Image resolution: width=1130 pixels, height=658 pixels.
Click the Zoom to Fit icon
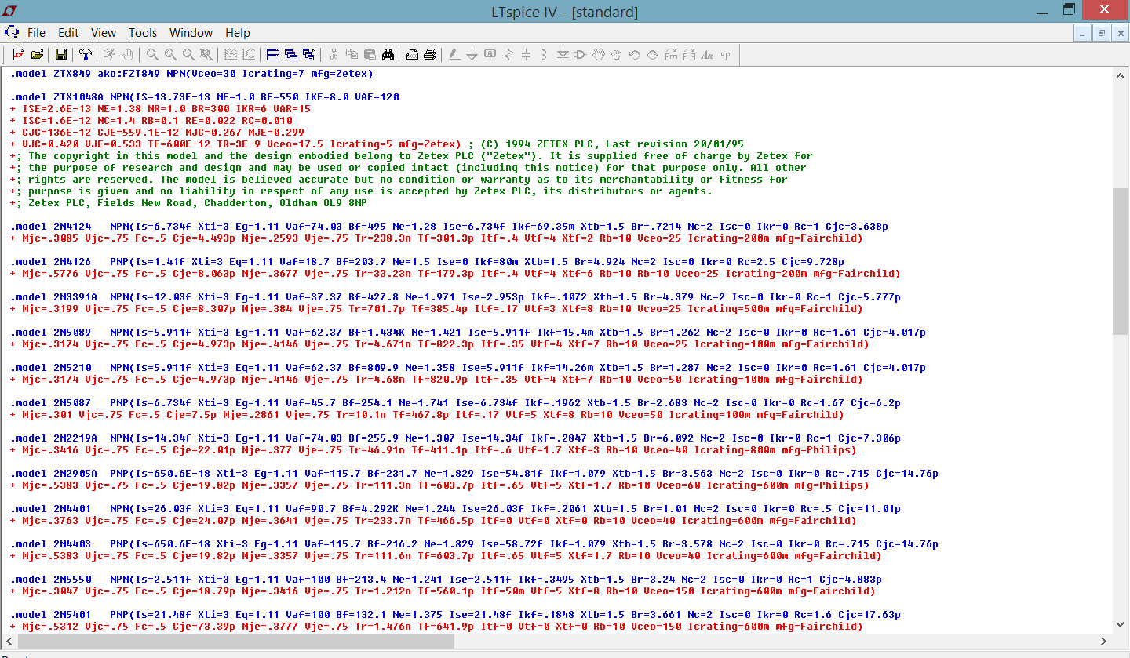click(206, 54)
